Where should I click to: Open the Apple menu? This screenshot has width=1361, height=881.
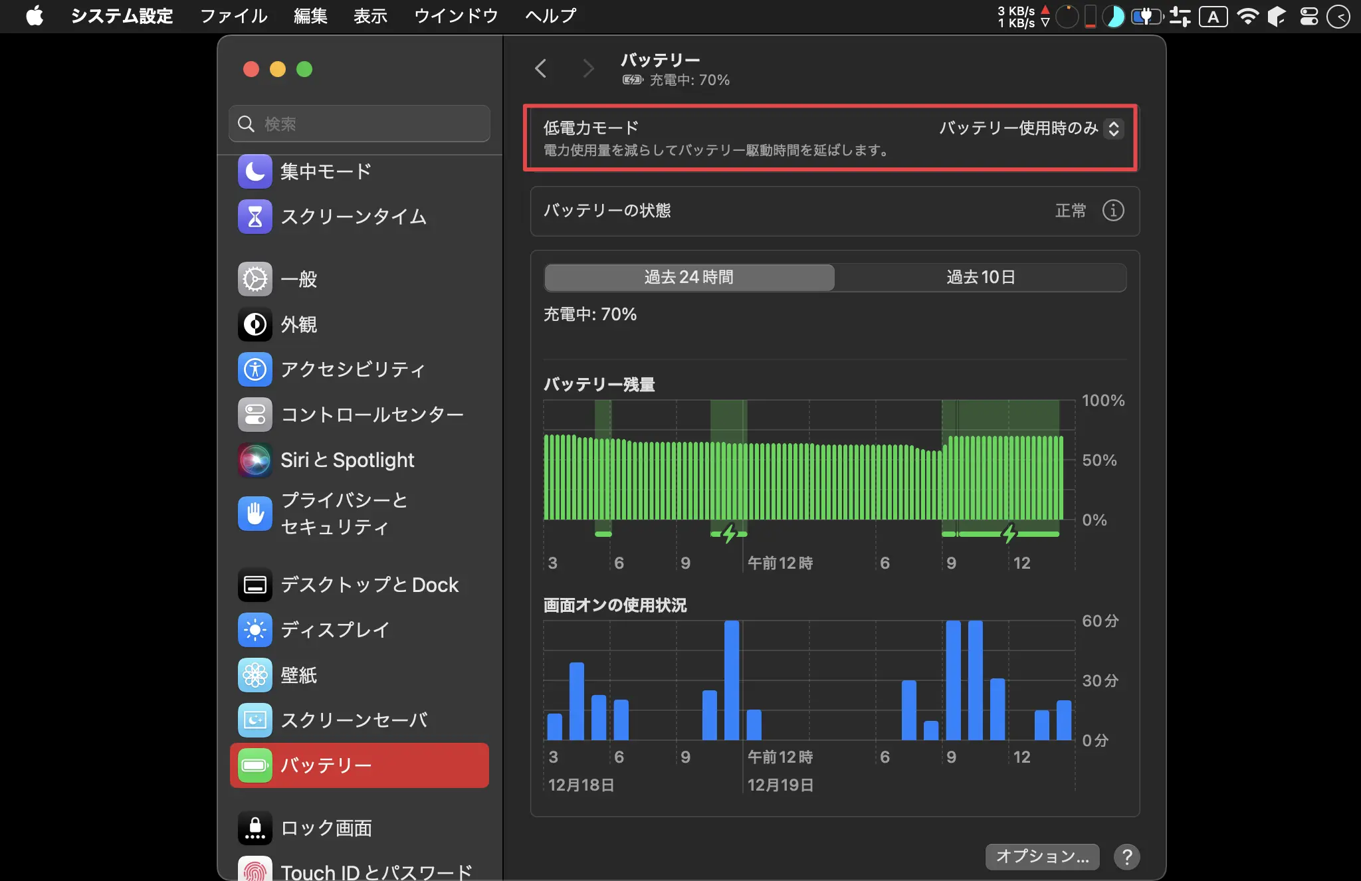click(35, 15)
